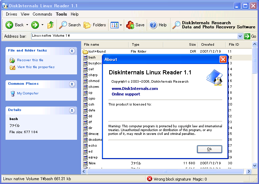
Task: Open the www.DiskInternals.com link
Action: pos(135,89)
